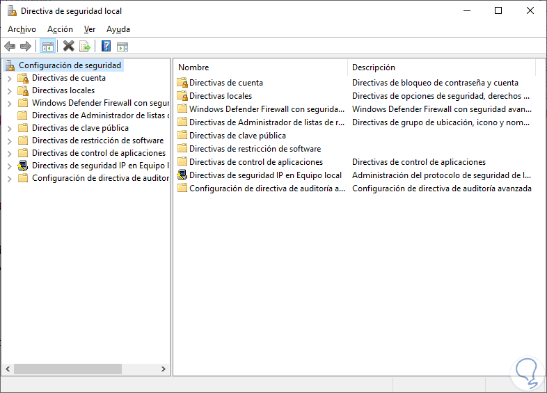Click Directivas de cuenta folder icon in tree
The width and height of the screenshot is (547, 393).
pos(23,78)
